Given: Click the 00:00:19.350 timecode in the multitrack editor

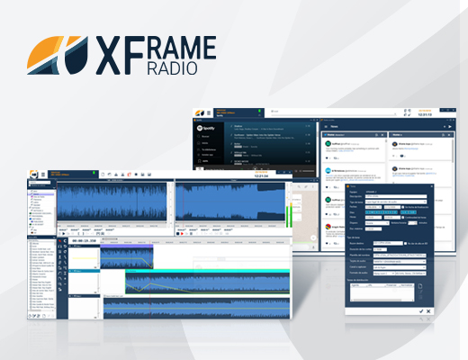Looking at the screenshot, I should coord(84,241).
